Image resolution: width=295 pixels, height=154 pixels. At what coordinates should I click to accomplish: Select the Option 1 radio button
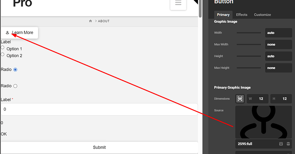click(x=3, y=48)
